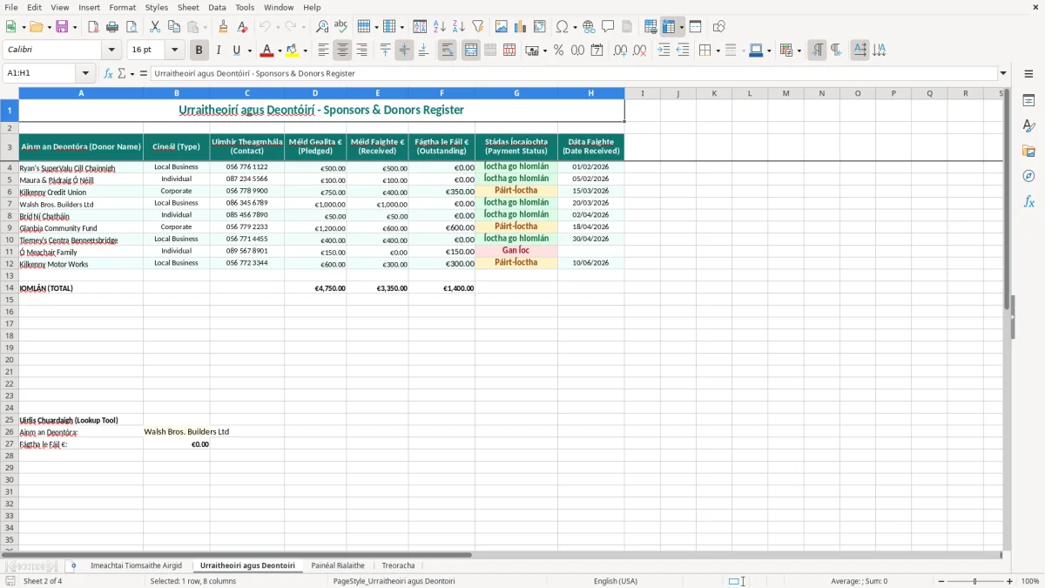Select row 14 header
The height and width of the screenshot is (588, 1045).
coord(9,287)
